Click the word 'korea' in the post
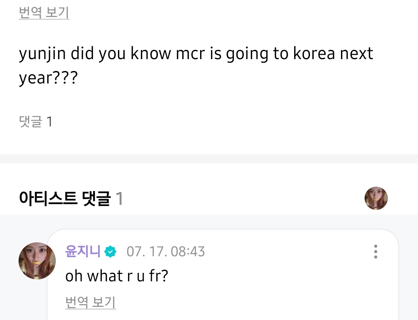 [314, 54]
